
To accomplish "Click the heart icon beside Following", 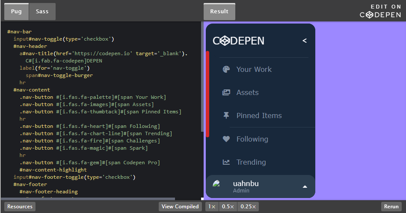I will pyautogui.click(x=226, y=139).
